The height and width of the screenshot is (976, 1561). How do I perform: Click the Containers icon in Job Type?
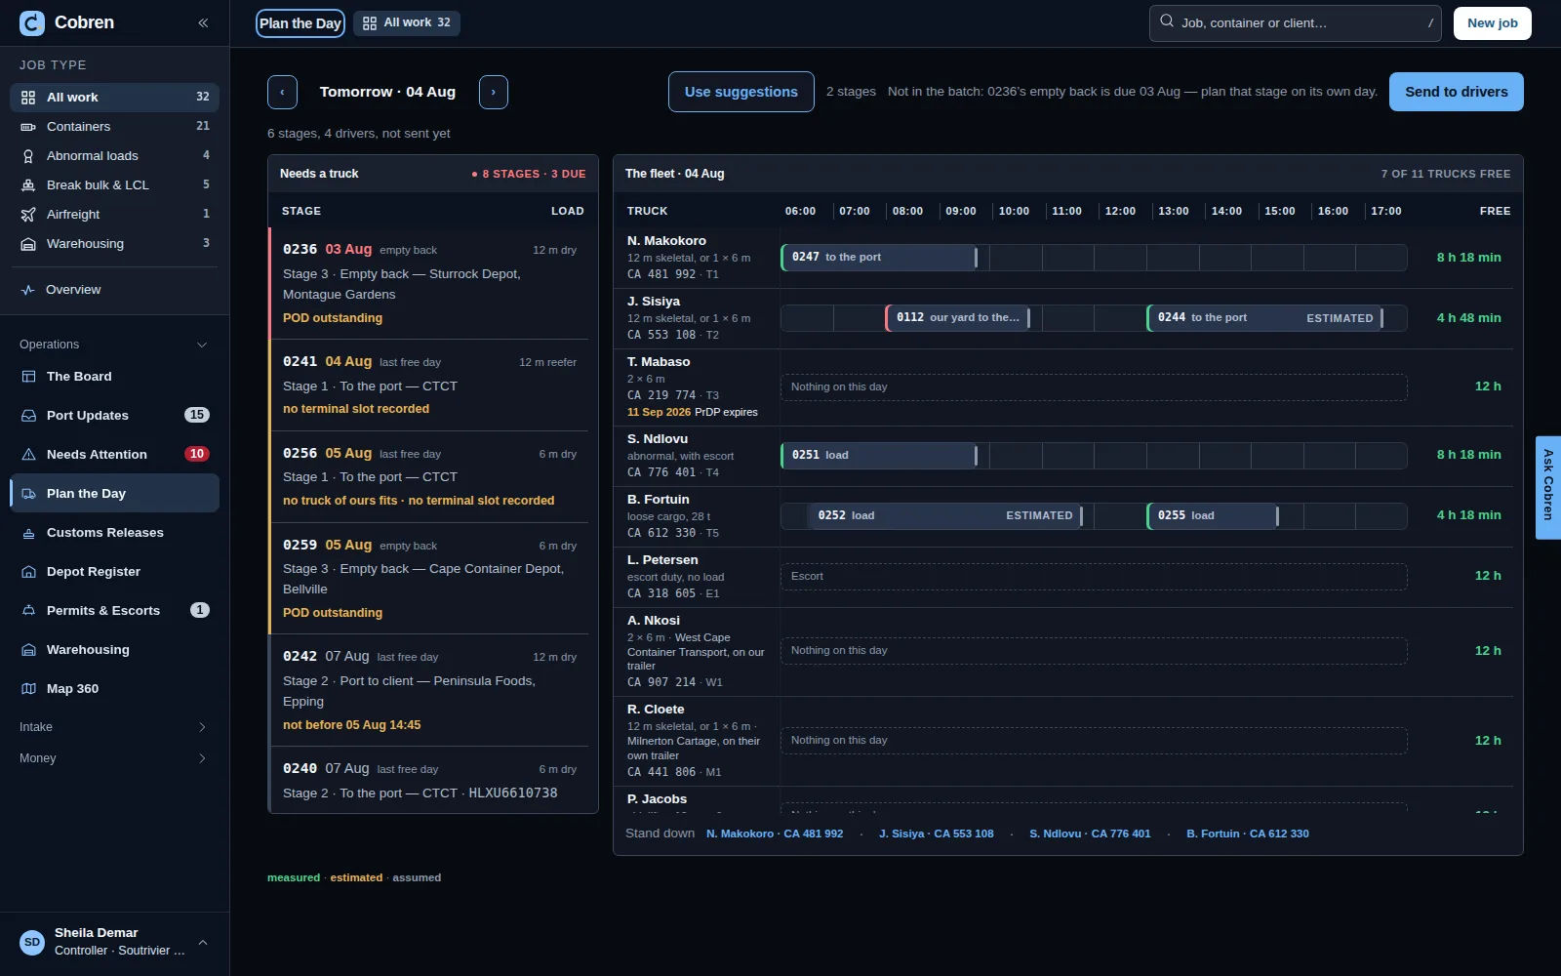28,127
